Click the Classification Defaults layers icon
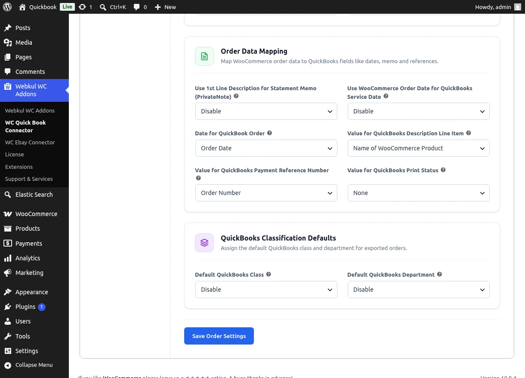Image resolution: width=525 pixels, height=378 pixels. pos(204,243)
